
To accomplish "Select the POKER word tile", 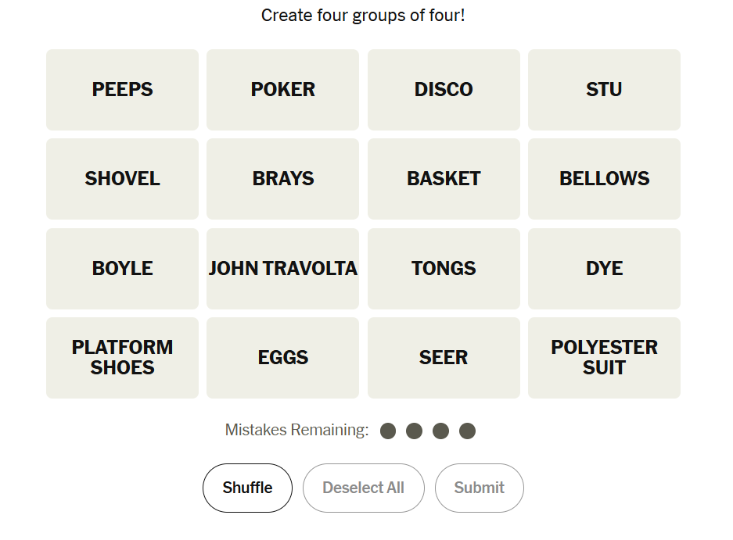I will coord(282,90).
